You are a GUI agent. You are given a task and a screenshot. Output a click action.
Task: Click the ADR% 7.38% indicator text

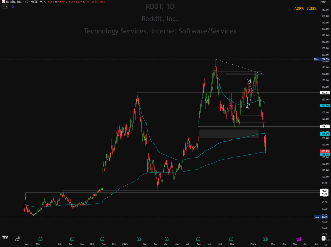305,9
